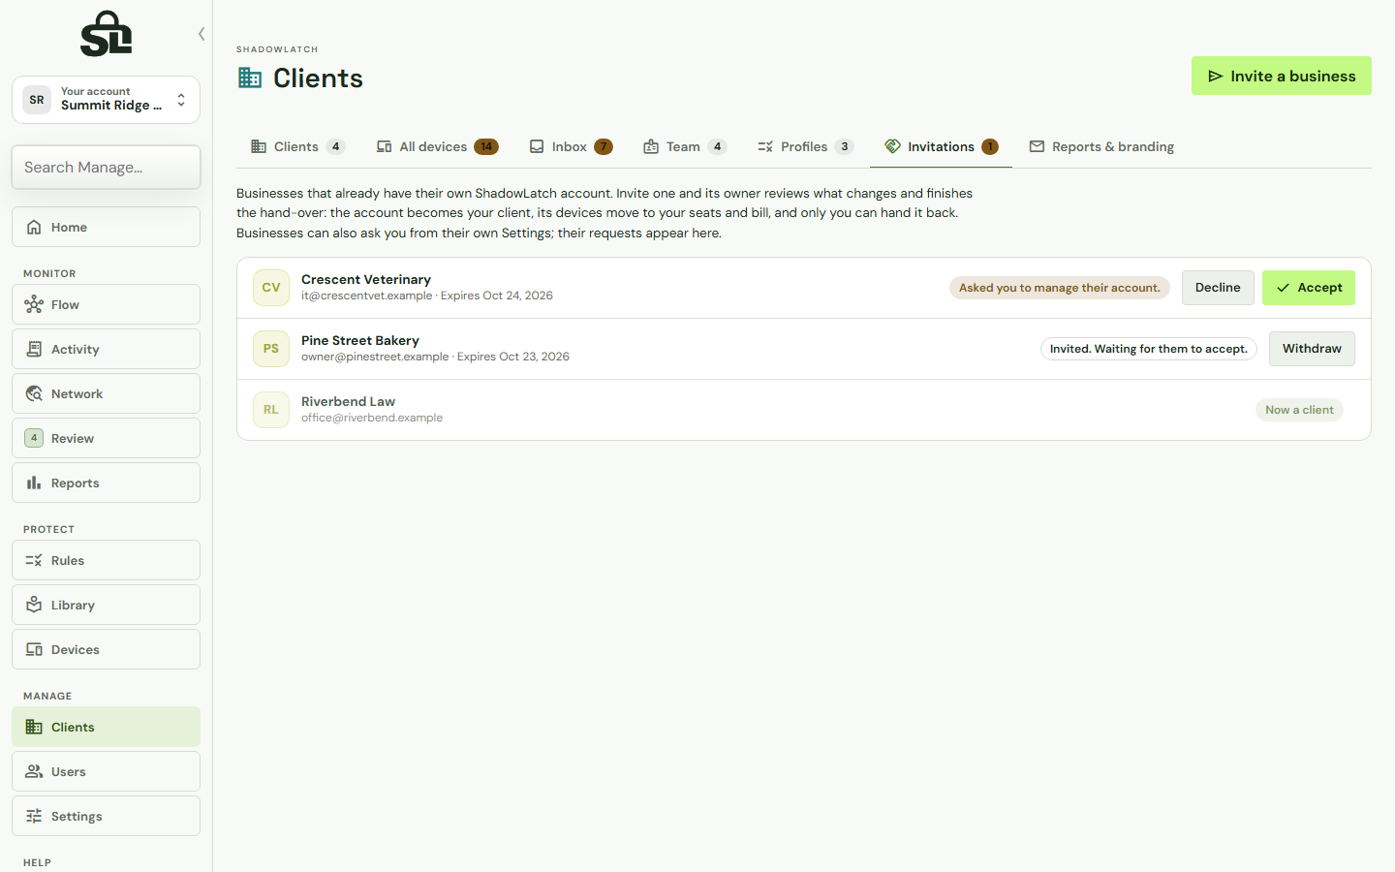Focus the Search Manage field
1395x872 pixels.
[x=107, y=167]
